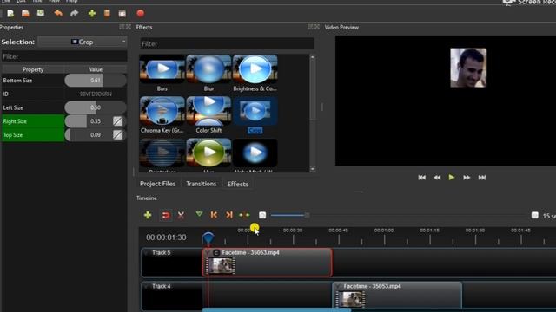
Task: Click the Left Size value slider
Action: coord(96,107)
